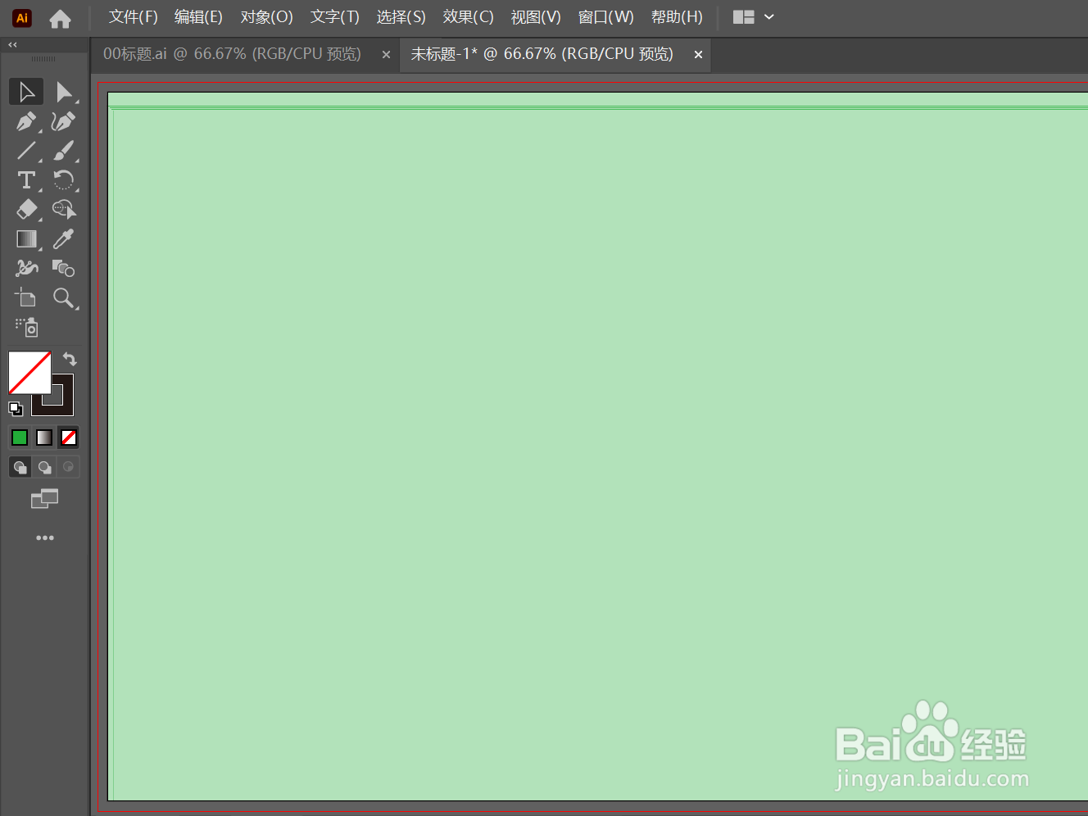This screenshot has width=1088, height=816.
Task: Open the 帮助(H) menu
Action: coord(677,17)
